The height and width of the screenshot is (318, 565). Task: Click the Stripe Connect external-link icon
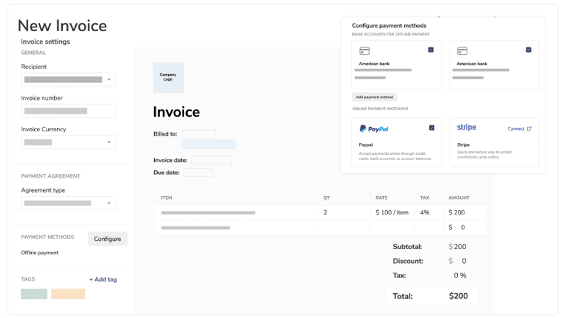point(529,129)
